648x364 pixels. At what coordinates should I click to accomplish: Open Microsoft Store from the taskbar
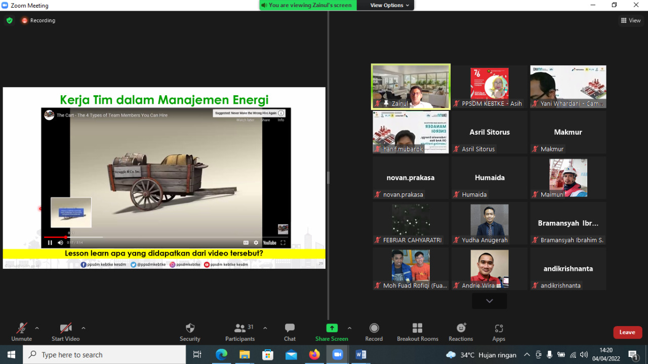point(268,355)
